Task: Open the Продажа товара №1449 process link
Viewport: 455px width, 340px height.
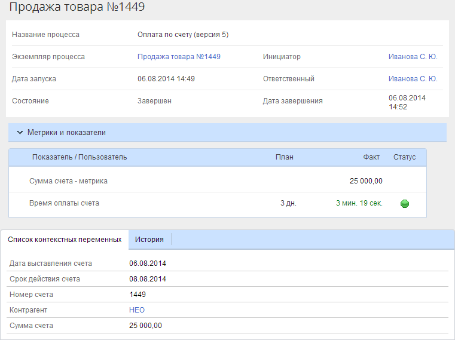Action: coord(179,57)
